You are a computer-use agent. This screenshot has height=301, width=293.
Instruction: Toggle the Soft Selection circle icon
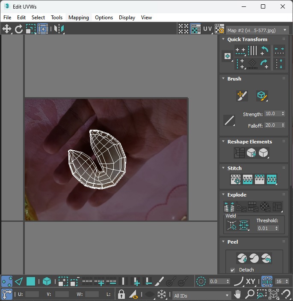point(201,281)
